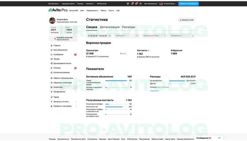Open Помощь link in top bar
Viewport: 247px width, 141px height.
[x=80, y=4]
